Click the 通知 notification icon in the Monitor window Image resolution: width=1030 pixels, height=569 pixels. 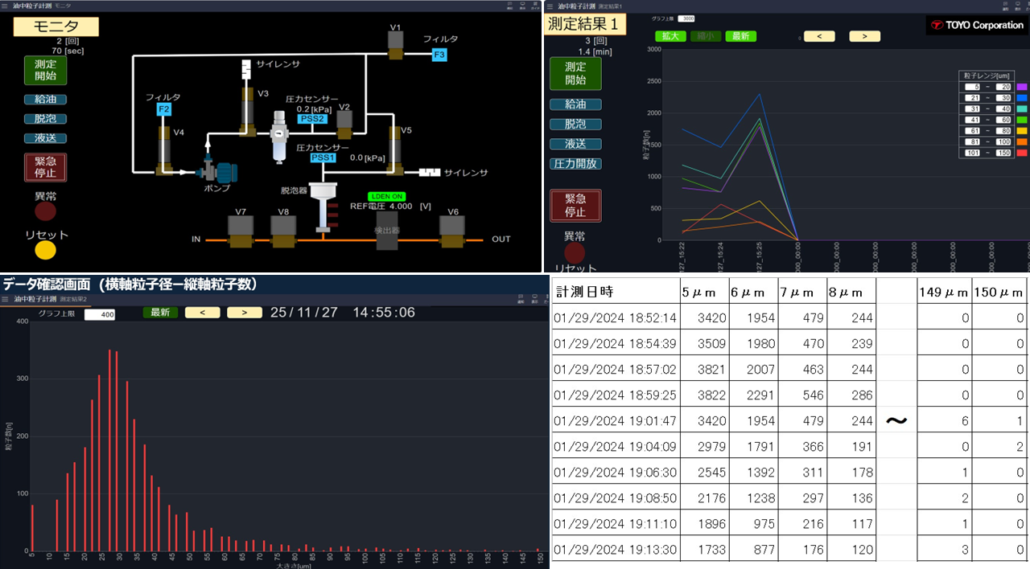(510, 5)
